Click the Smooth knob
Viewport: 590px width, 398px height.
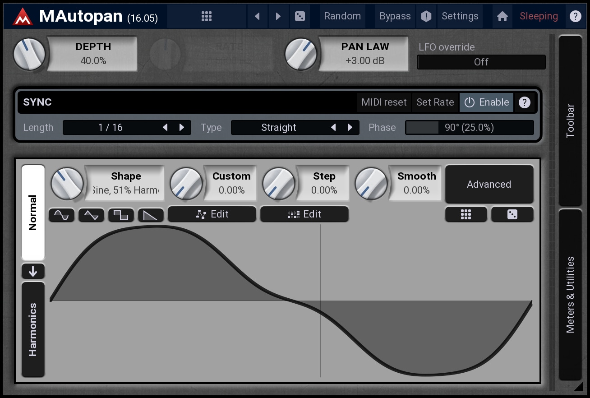coord(371,184)
